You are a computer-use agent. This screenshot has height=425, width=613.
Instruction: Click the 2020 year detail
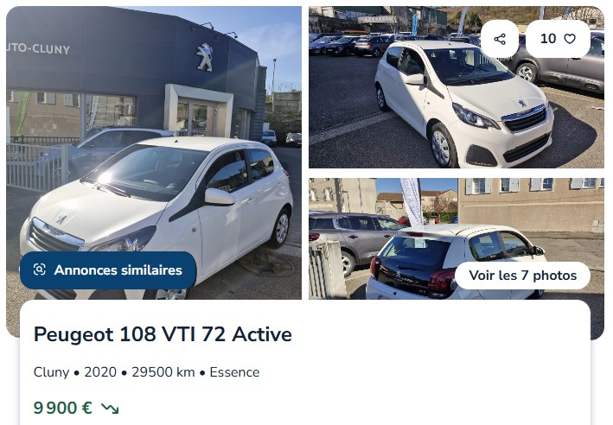tap(100, 372)
